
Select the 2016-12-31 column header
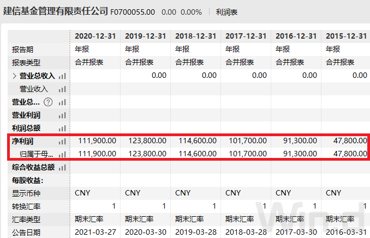[x=296, y=36]
